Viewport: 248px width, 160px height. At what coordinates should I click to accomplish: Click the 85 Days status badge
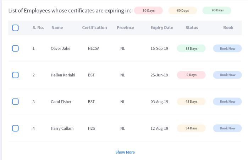tap(191, 48)
